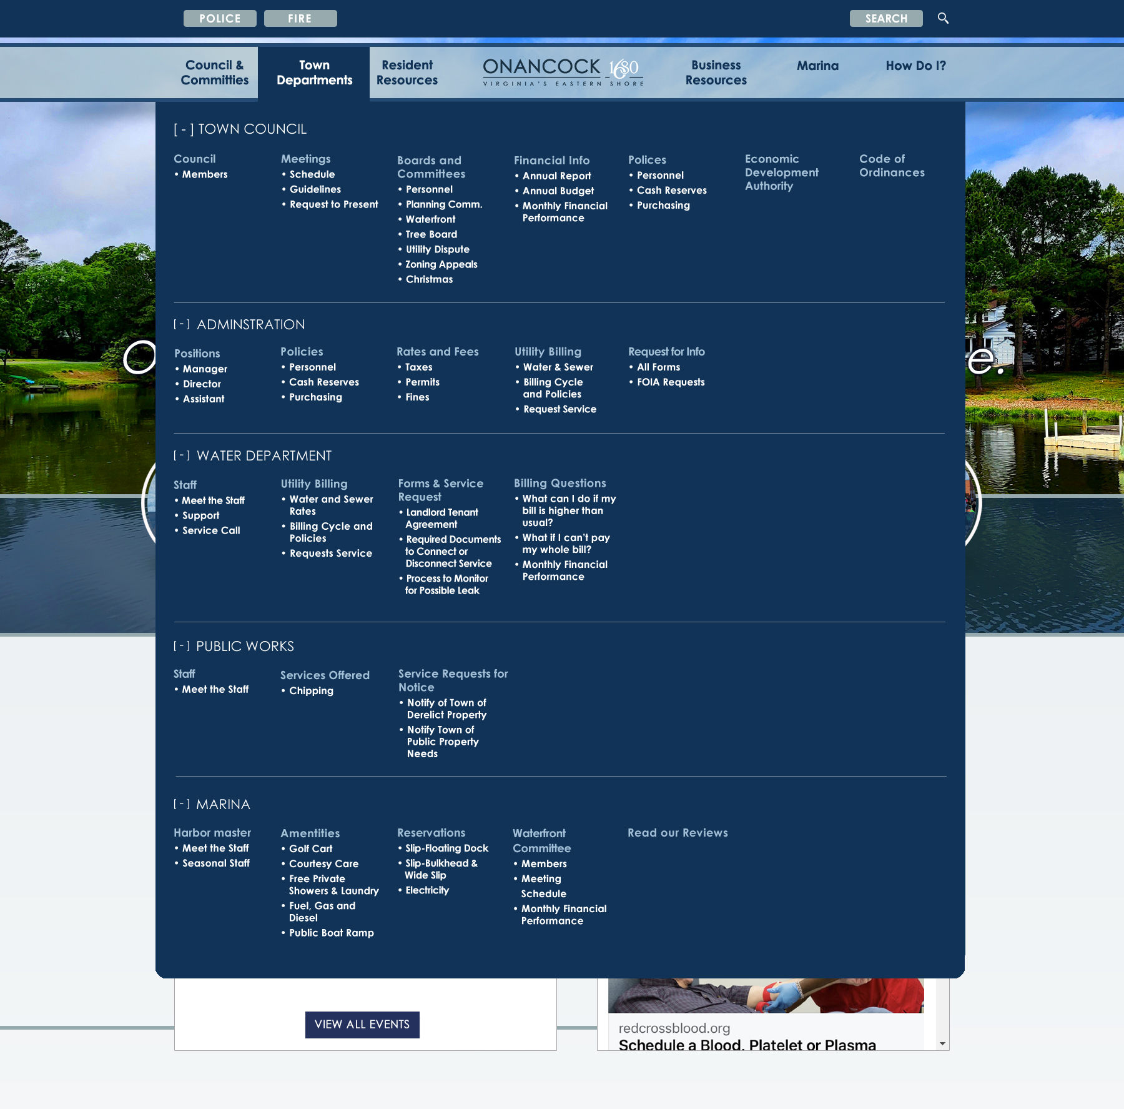The height and width of the screenshot is (1109, 1124).
Task: Open Council Members link
Action: 205,174
